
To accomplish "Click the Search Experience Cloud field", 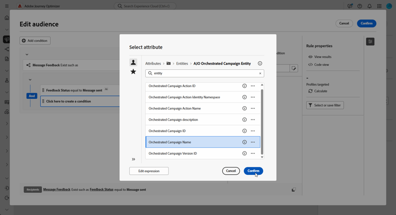I will [x=145, y=6].
